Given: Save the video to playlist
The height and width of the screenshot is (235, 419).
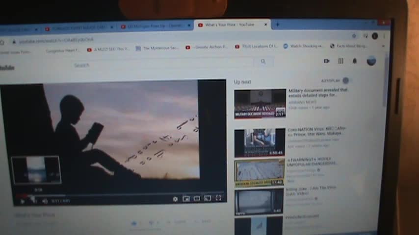Looking at the screenshot, I should click(x=203, y=221).
